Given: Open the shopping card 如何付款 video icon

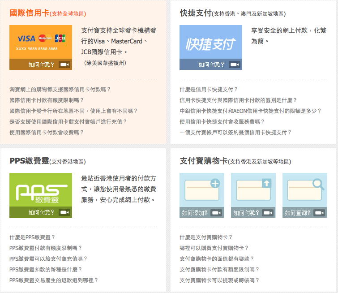Looking at the screenshot, I should [x=268, y=213].
